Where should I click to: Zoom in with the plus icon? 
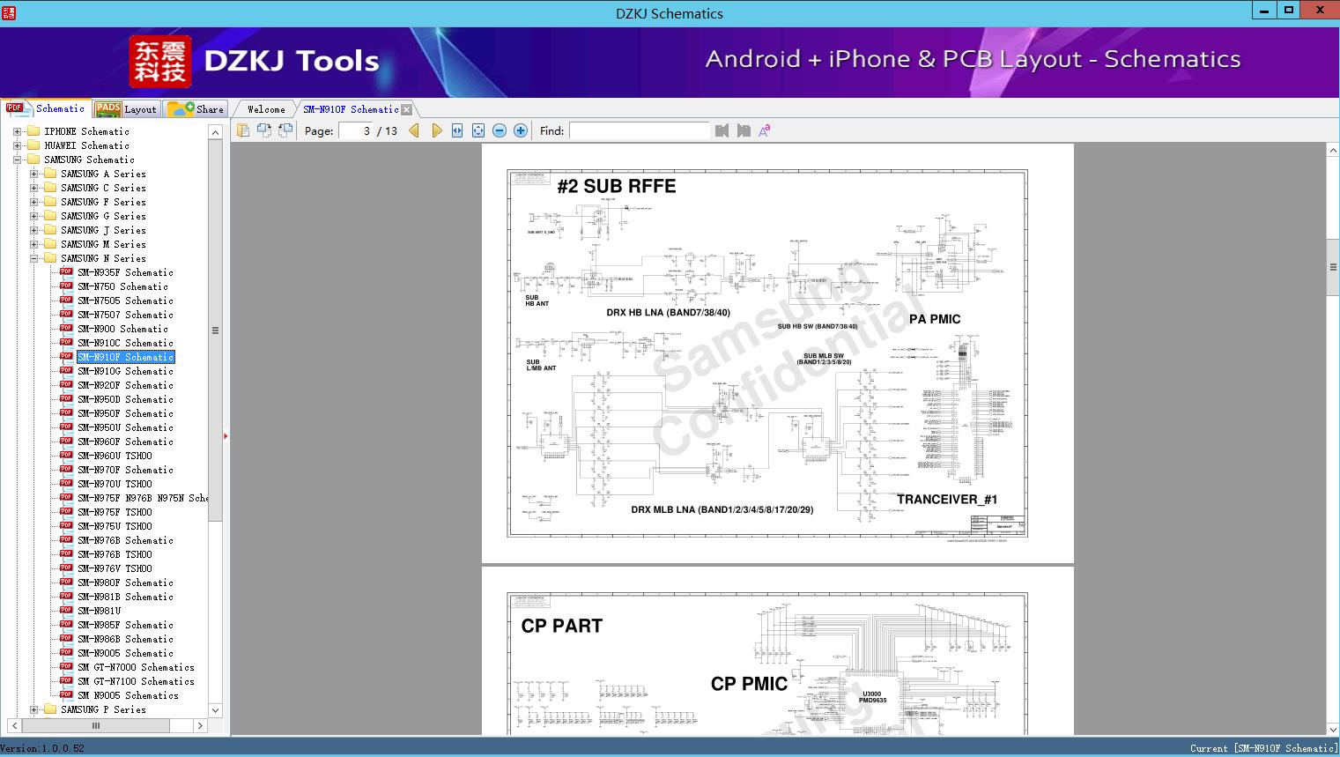(521, 130)
